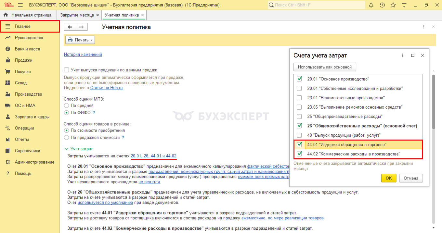
Task: Select По средней radio option
Action: tap(67, 105)
